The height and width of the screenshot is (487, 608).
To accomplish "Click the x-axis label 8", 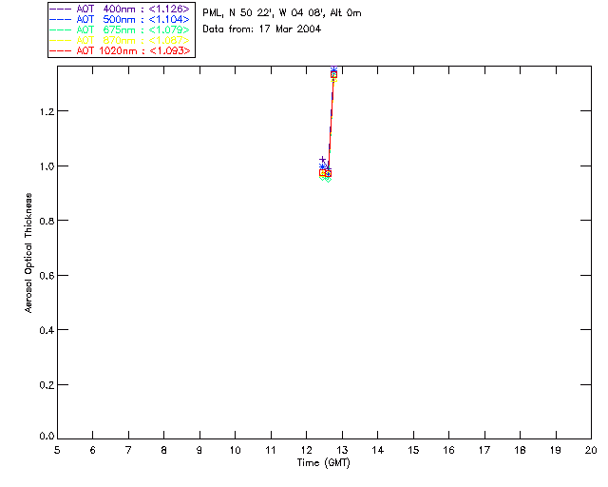I will click(x=164, y=451).
